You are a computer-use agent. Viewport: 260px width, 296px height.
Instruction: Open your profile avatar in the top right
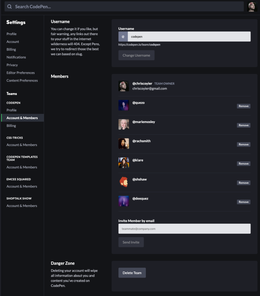click(252, 6)
